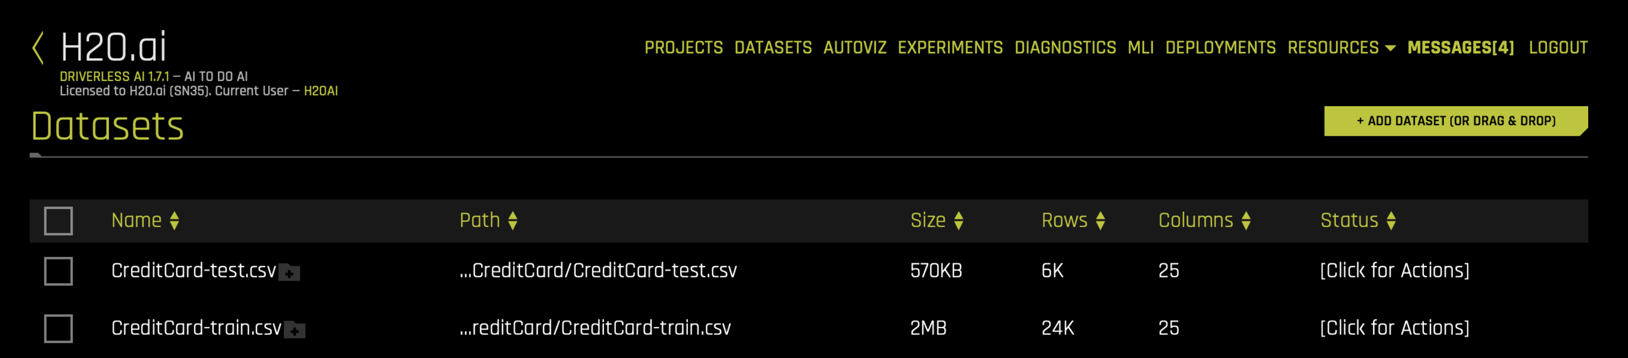Click the Add Dataset button
Viewport: 1628px width, 358px height.
[1454, 121]
